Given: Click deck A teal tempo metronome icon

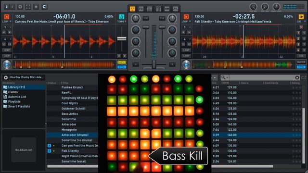Looking at the screenshot, I should pyautogui.click(x=122, y=17).
